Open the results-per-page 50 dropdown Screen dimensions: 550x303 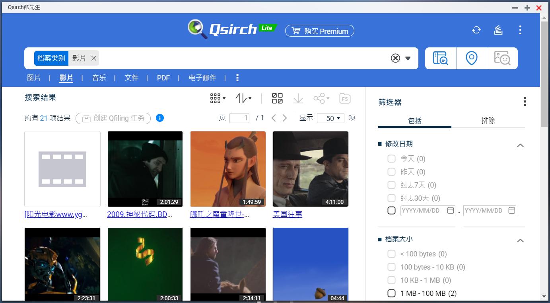click(330, 118)
